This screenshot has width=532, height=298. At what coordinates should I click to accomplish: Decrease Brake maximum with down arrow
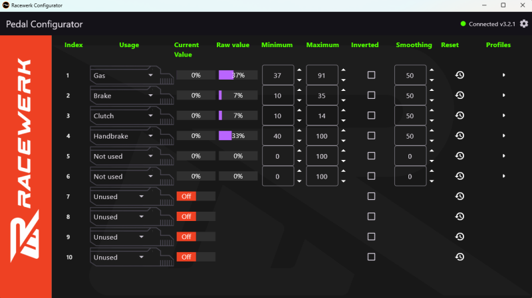[343, 101]
